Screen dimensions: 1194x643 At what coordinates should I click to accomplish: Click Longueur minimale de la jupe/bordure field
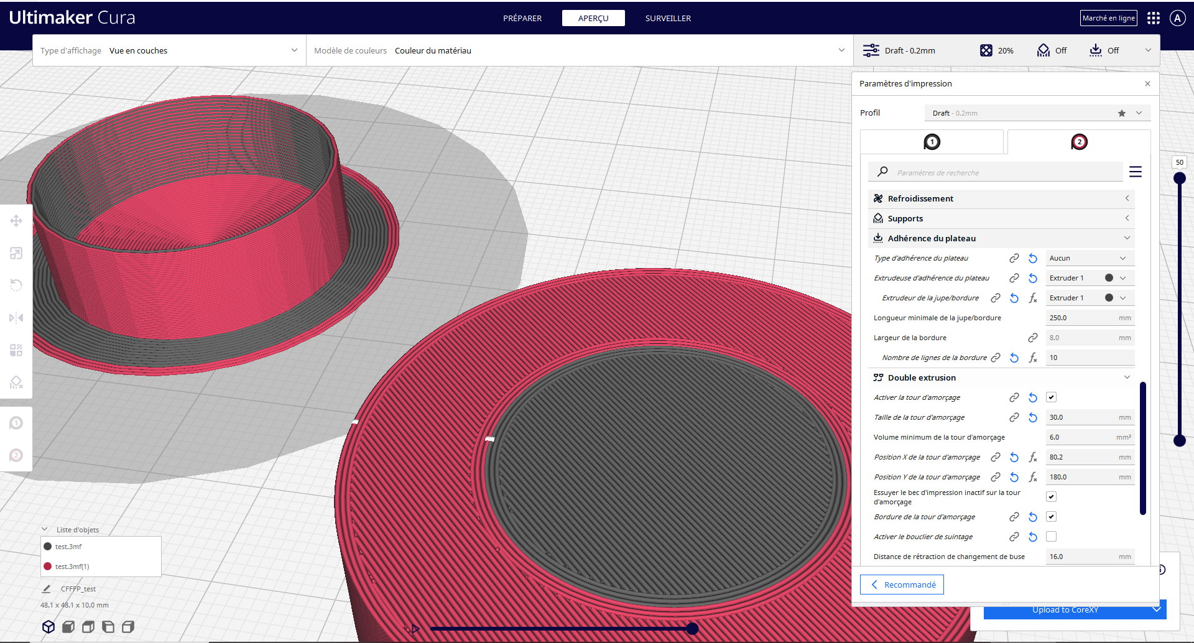pyautogui.click(x=1090, y=318)
